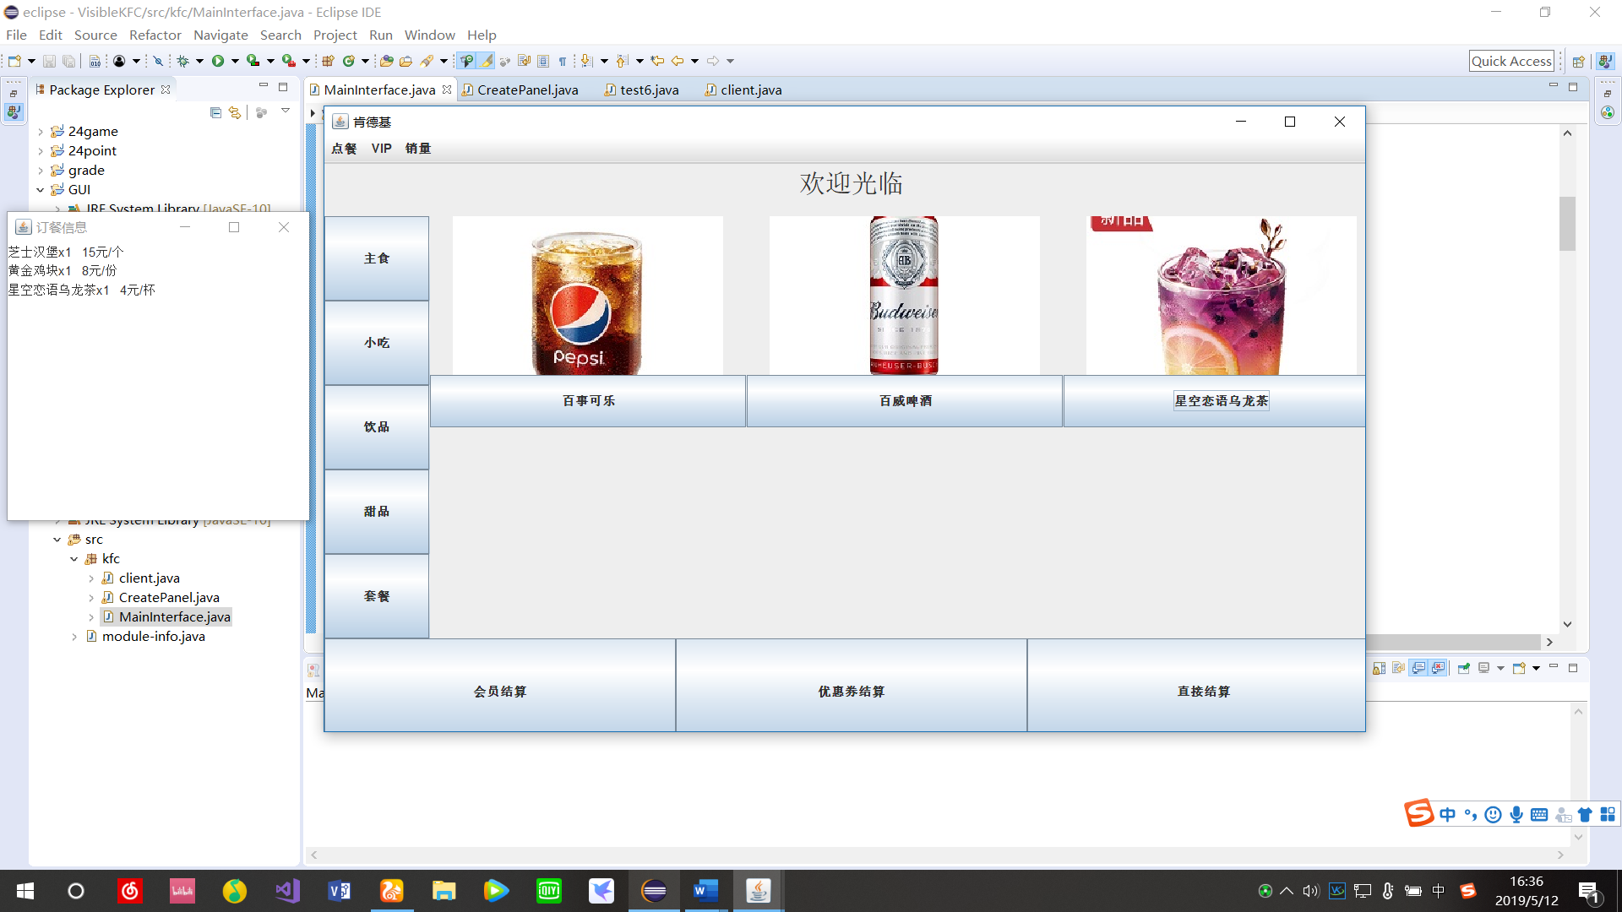1622x912 pixels.
Task: Click the Open Type folder icon
Action: tap(387, 61)
